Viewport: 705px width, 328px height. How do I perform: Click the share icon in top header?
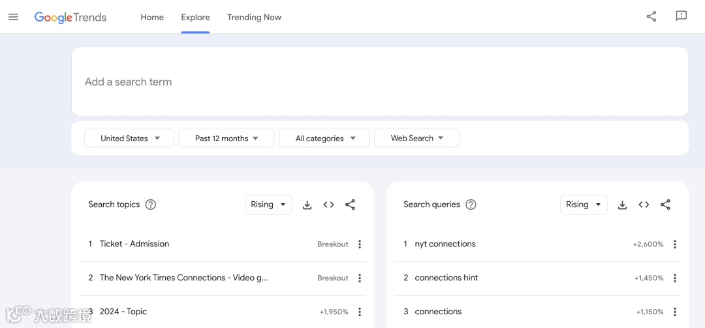[651, 17]
